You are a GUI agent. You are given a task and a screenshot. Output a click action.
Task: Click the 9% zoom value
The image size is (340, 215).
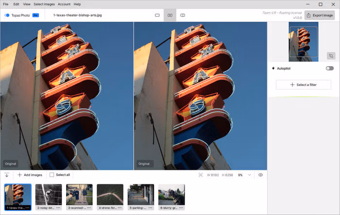coord(240,175)
